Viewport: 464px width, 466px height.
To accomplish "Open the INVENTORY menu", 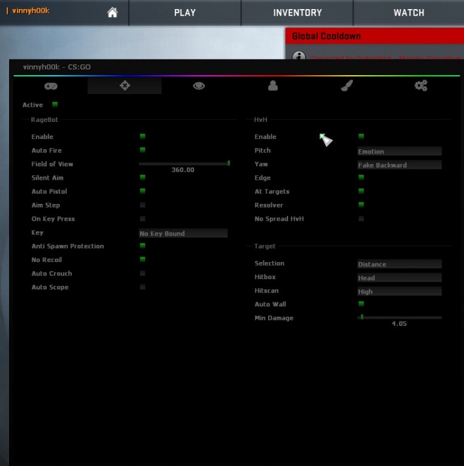I will pyautogui.click(x=297, y=13).
